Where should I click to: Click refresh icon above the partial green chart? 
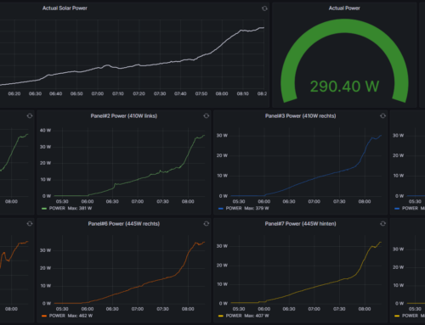[30, 115]
